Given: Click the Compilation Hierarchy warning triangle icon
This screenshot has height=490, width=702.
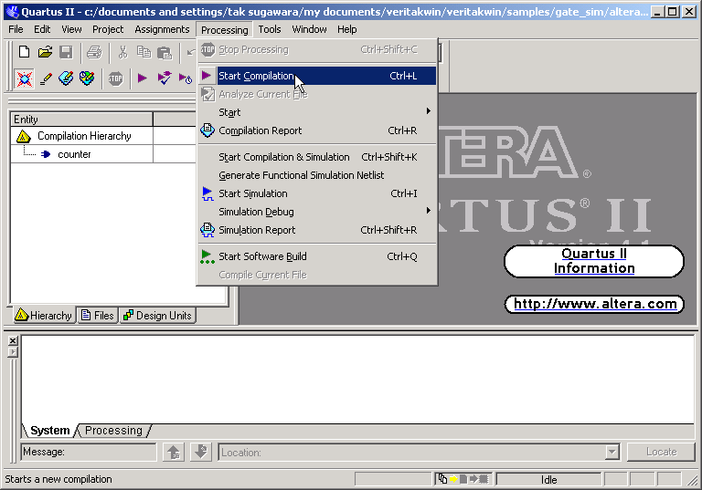Looking at the screenshot, I should tap(23, 136).
